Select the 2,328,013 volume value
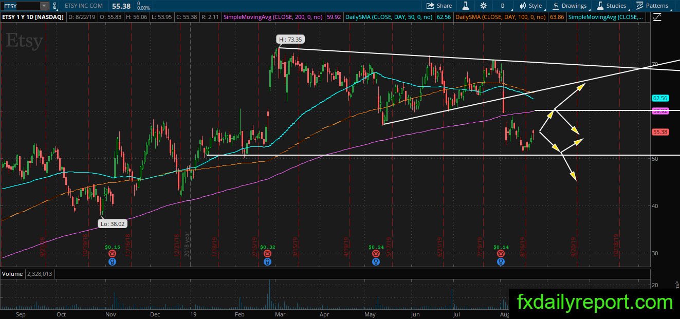 [39, 274]
